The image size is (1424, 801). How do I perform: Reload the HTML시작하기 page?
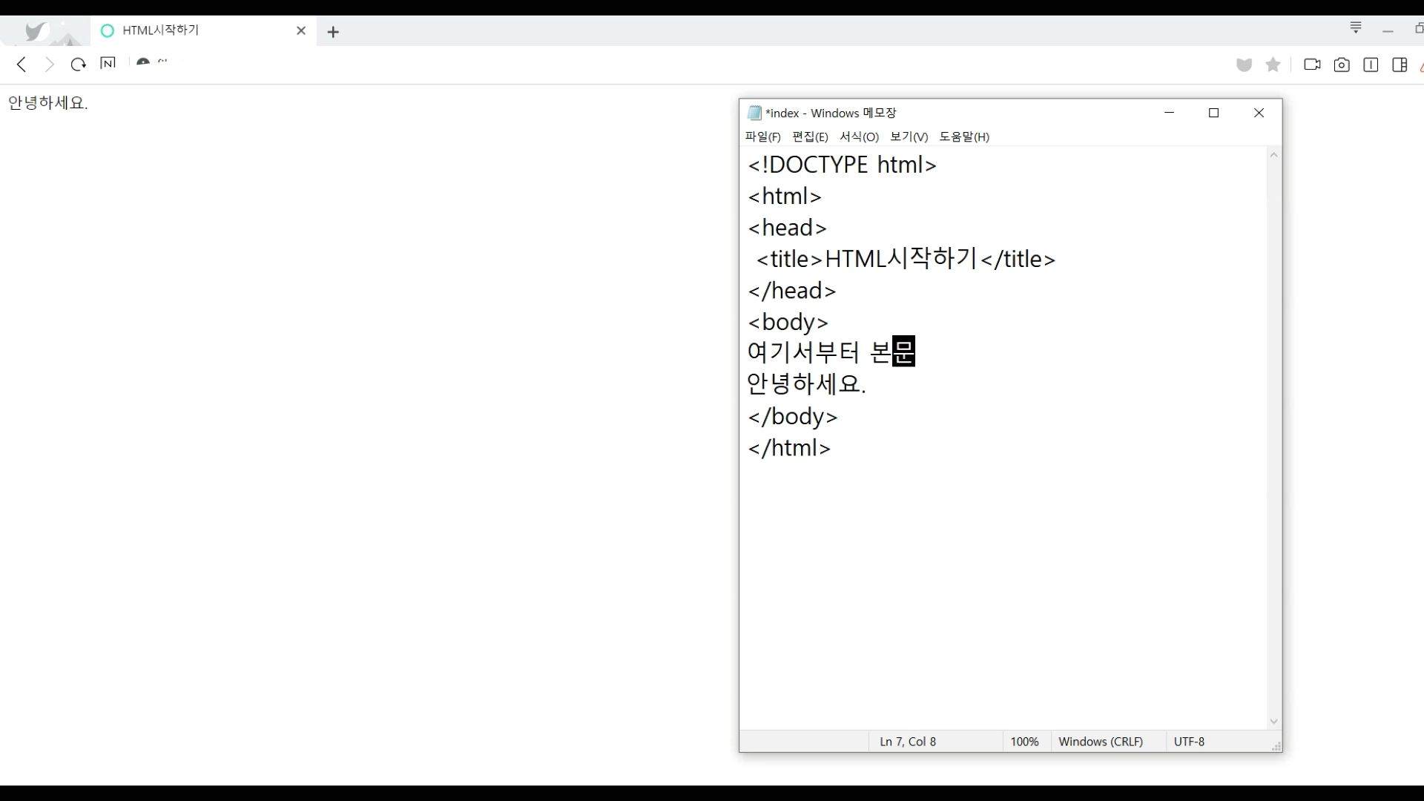[x=78, y=65]
